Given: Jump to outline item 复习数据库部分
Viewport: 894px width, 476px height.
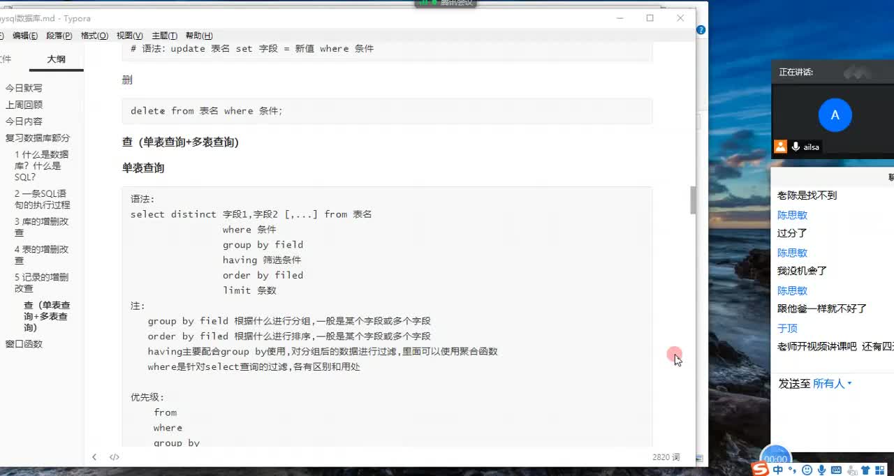Looking at the screenshot, I should click(x=38, y=138).
